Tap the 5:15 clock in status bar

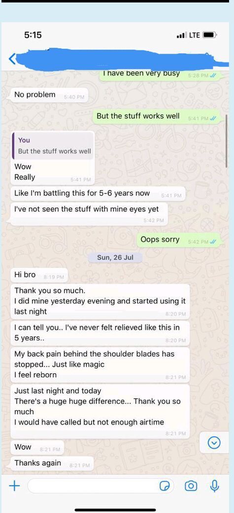pos(33,35)
